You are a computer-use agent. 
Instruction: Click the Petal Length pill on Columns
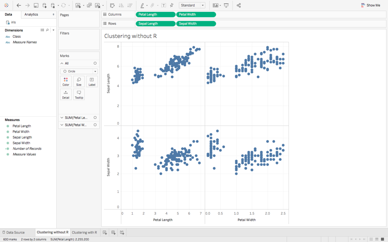pyautogui.click(x=156, y=14)
